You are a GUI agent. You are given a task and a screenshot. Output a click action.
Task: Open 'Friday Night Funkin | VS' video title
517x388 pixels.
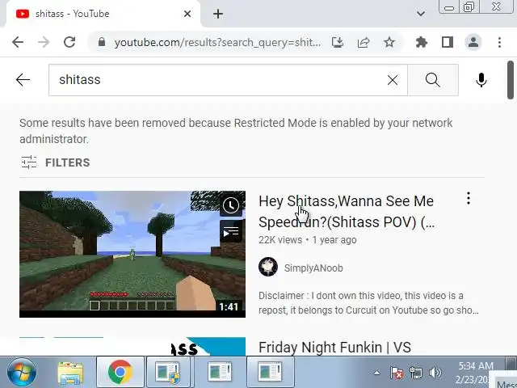(x=334, y=347)
